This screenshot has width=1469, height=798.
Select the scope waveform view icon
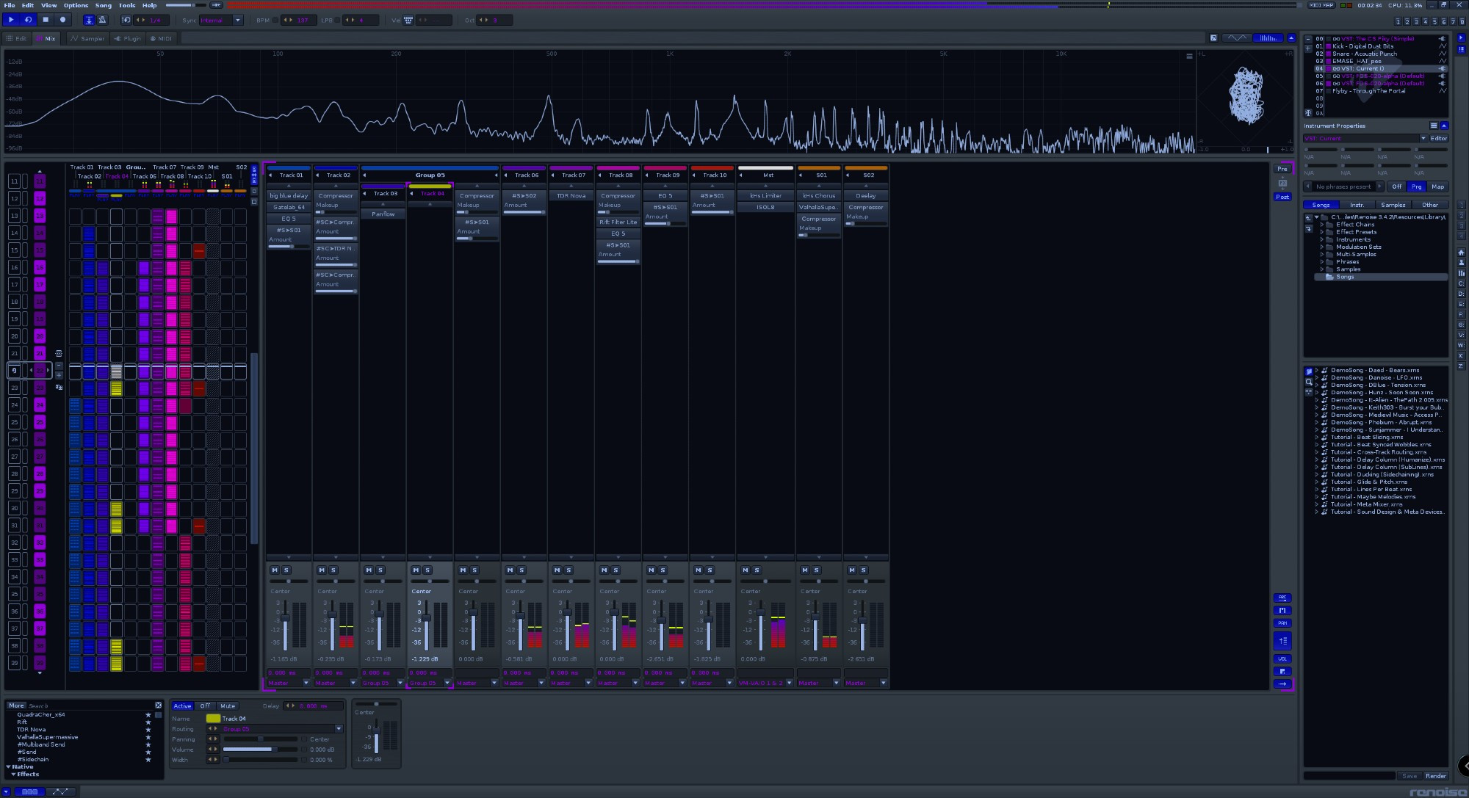[x=1238, y=38]
